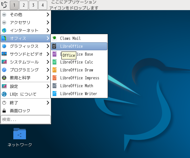The image size is (190, 158).
Task: Launch LibreOffice Impress
Action: (79, 78)
